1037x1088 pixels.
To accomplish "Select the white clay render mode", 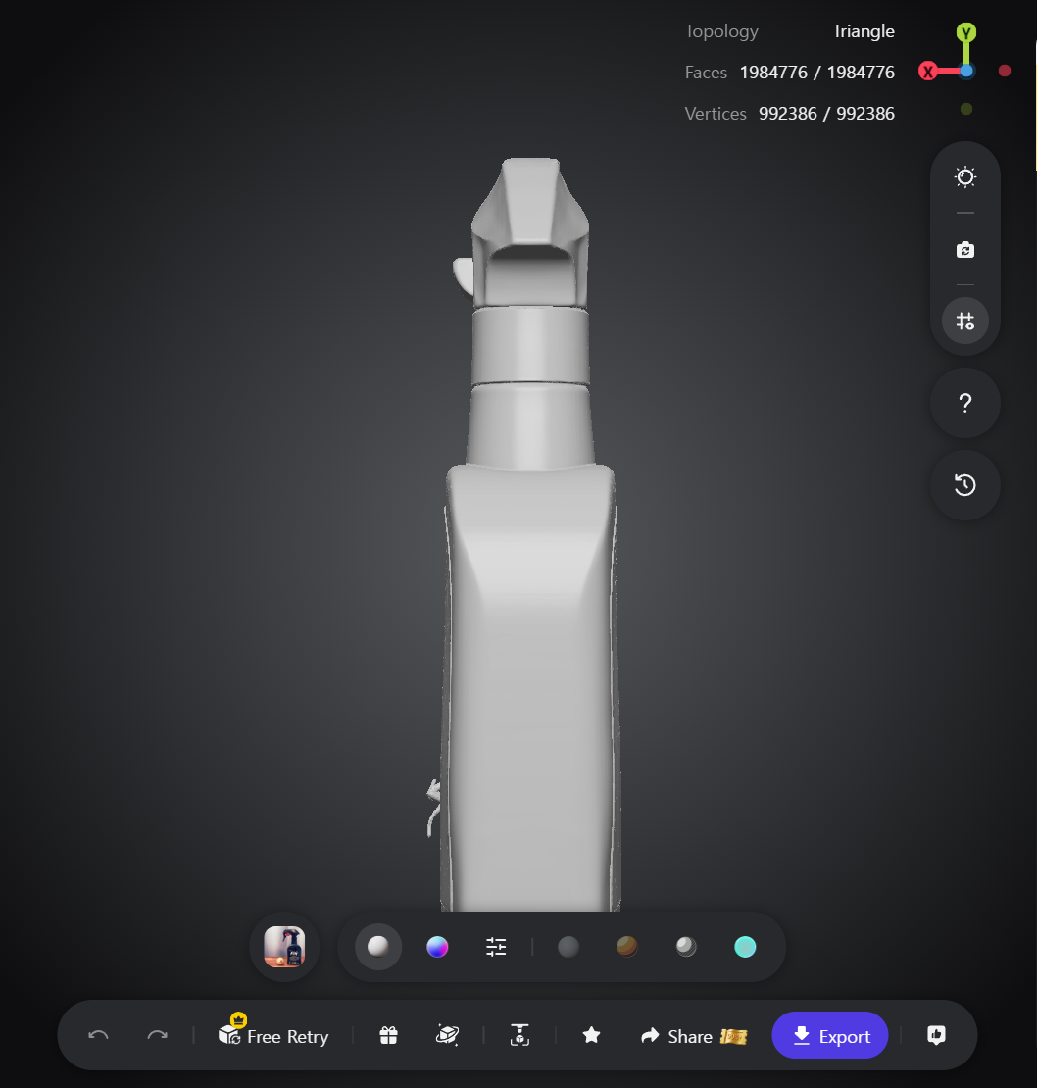I will 378,947.
